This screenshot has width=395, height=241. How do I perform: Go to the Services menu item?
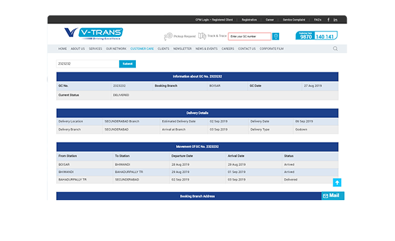coord(95,49)
